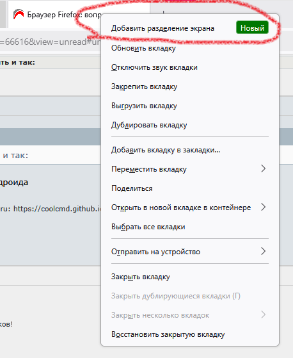Choose "Выбрать все вкладки"
Screen dimensions: 293x358
coord(190,227)
